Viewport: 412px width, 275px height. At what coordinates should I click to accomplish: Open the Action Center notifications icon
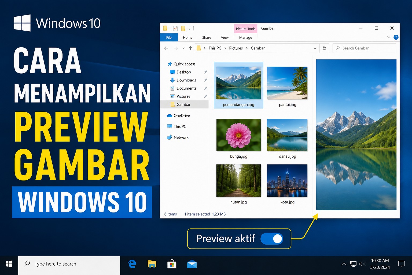point(401,264)
